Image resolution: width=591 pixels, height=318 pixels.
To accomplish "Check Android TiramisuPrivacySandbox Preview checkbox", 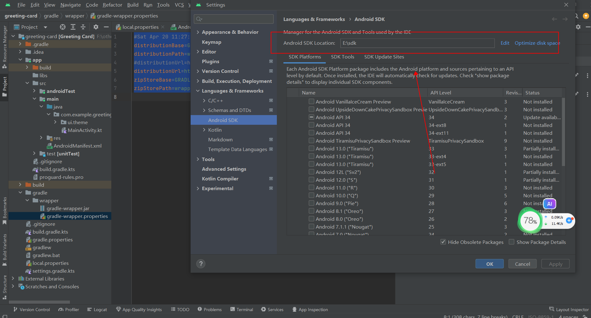I will point(311,140).
